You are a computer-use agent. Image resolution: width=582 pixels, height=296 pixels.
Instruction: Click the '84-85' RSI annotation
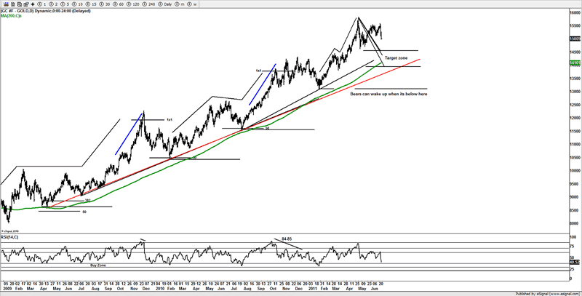(286, 239)
